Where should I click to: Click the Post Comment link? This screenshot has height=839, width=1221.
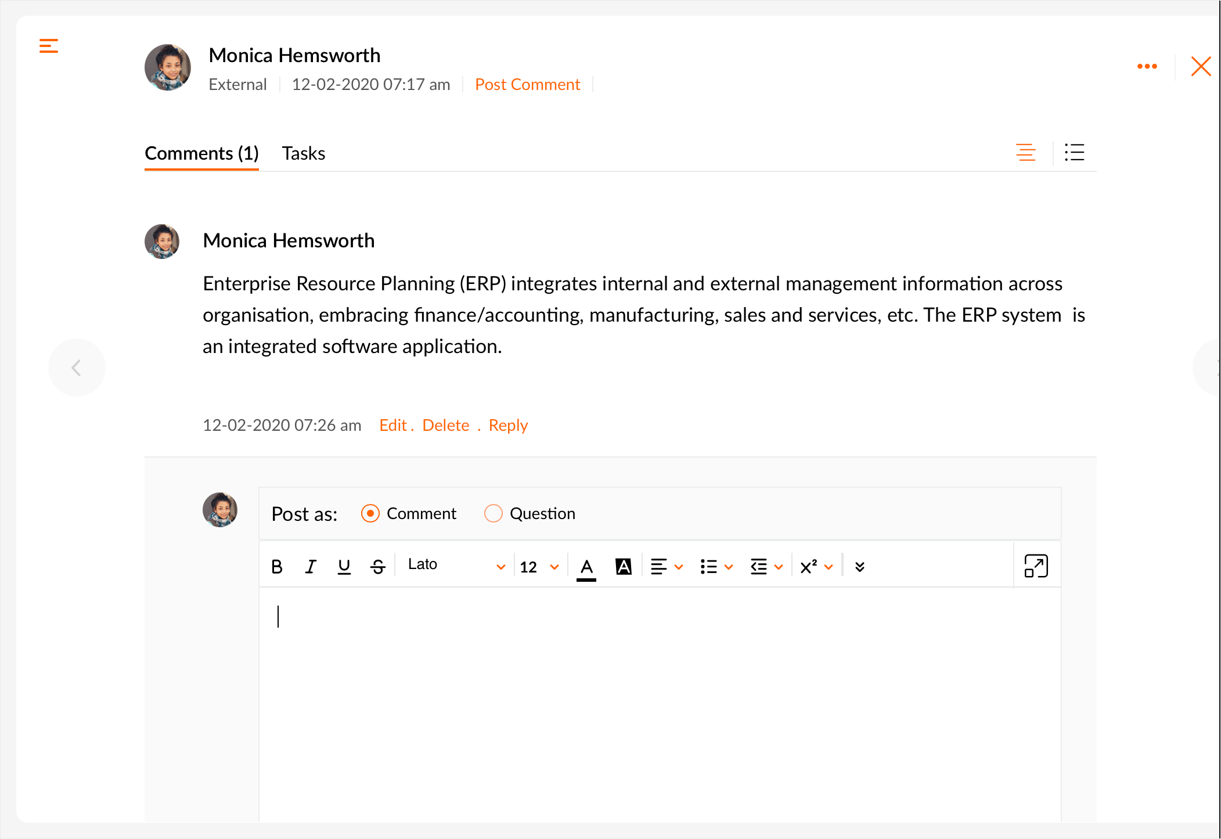pos(527,85)
